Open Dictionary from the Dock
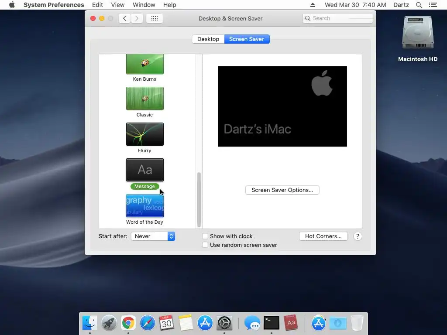447x335 pixels. pos(291,323)
